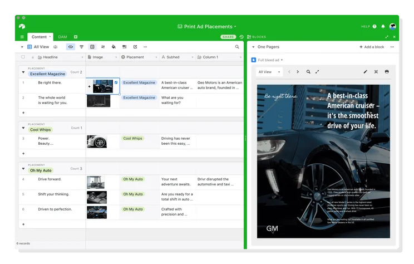Click the share view export icon
Screen dimensions: 414x264
point(135,47)
